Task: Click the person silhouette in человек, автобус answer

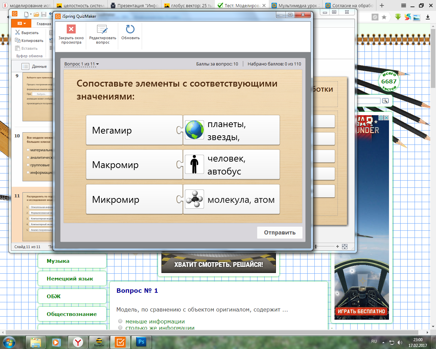Action: click(194, 165)
